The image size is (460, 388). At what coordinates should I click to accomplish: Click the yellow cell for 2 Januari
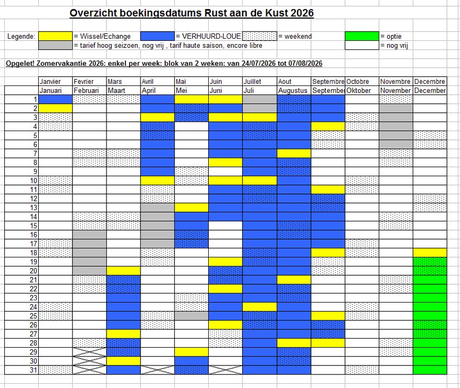[55, 109]
